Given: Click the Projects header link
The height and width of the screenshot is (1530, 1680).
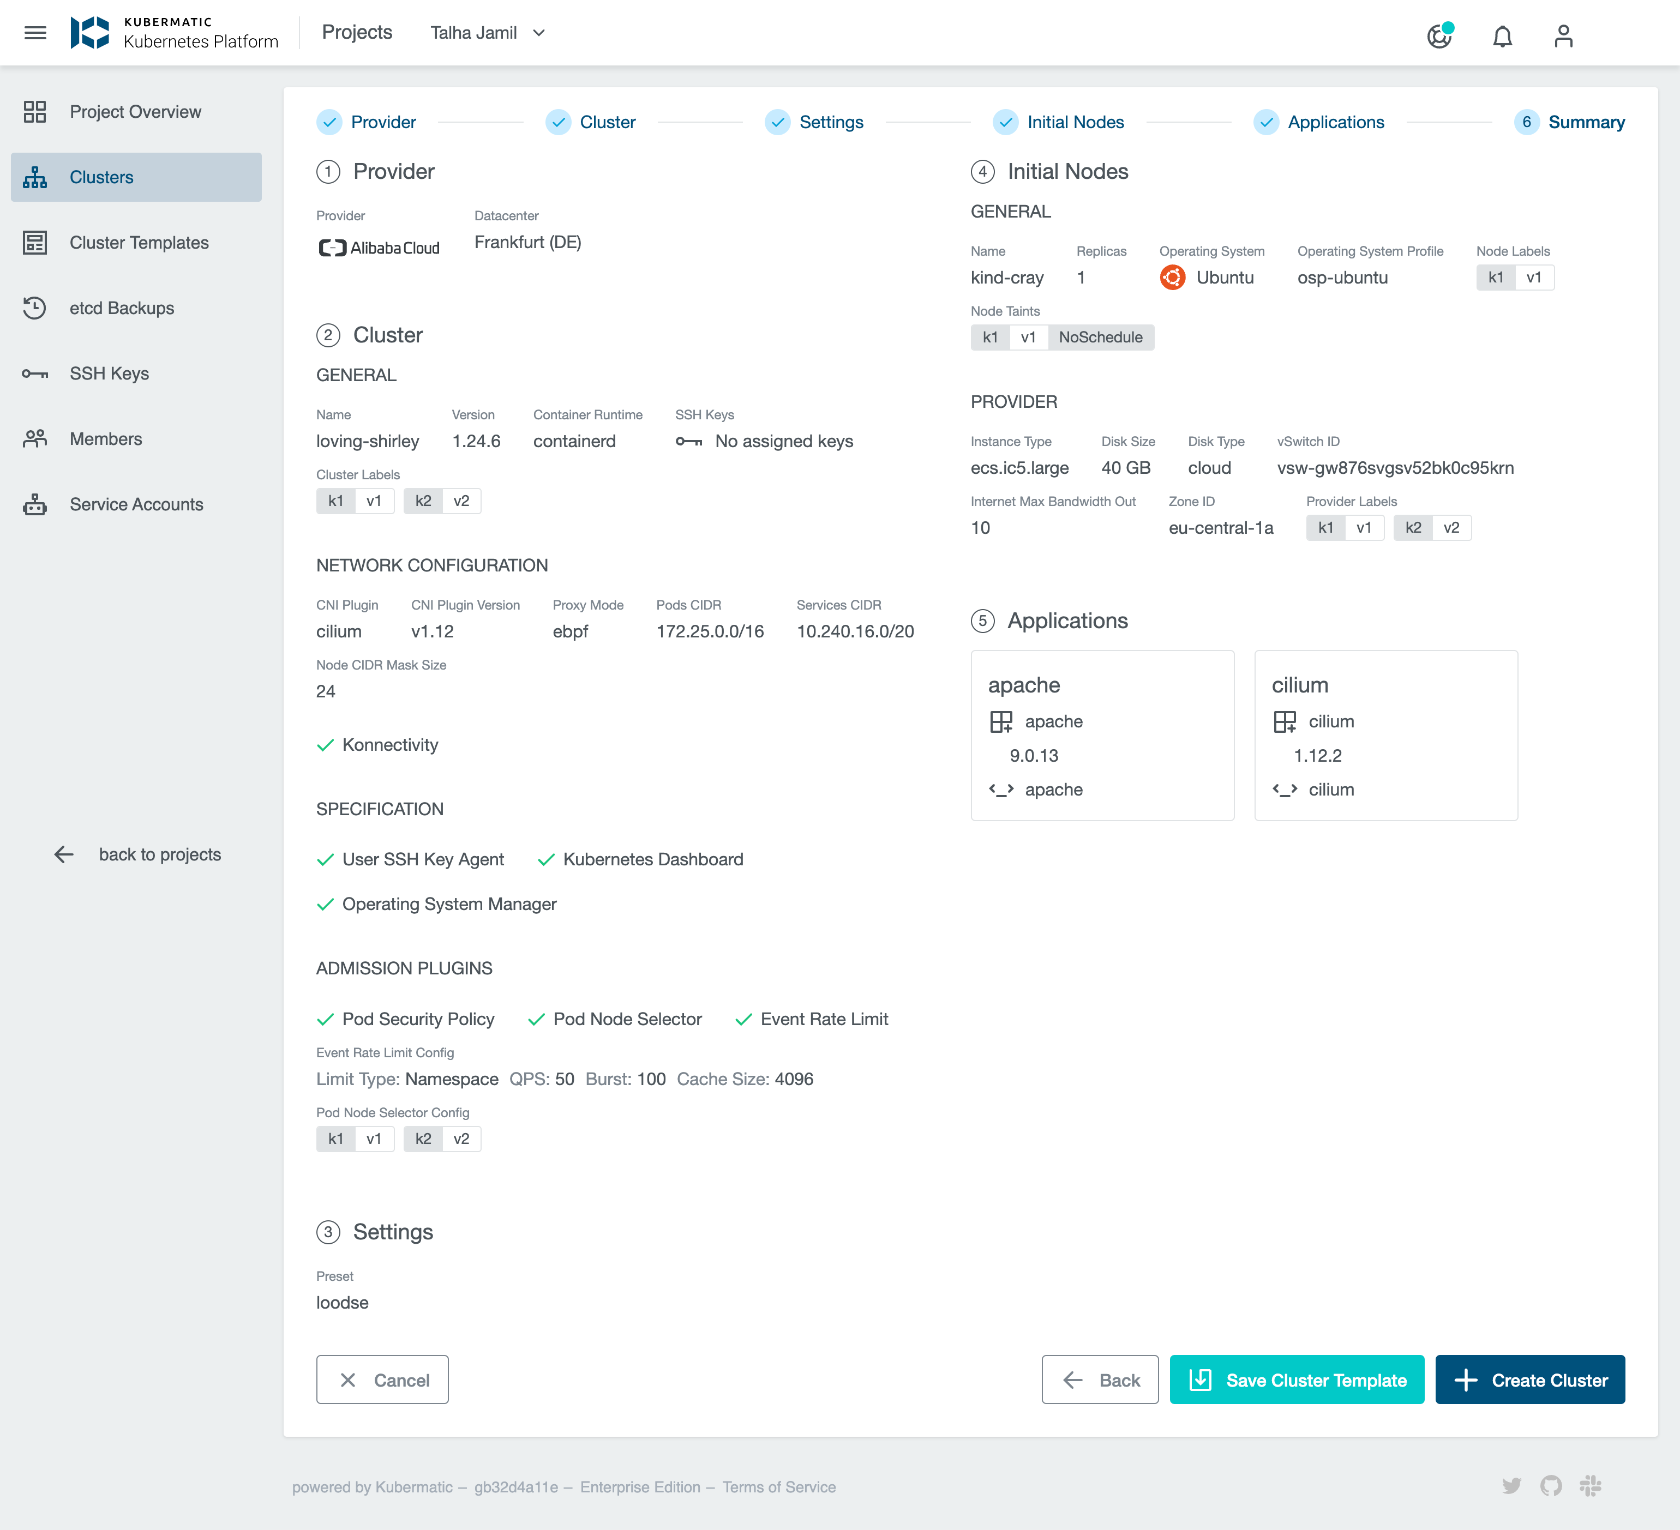Looking at the screenshot, I should tap(357, 33).
